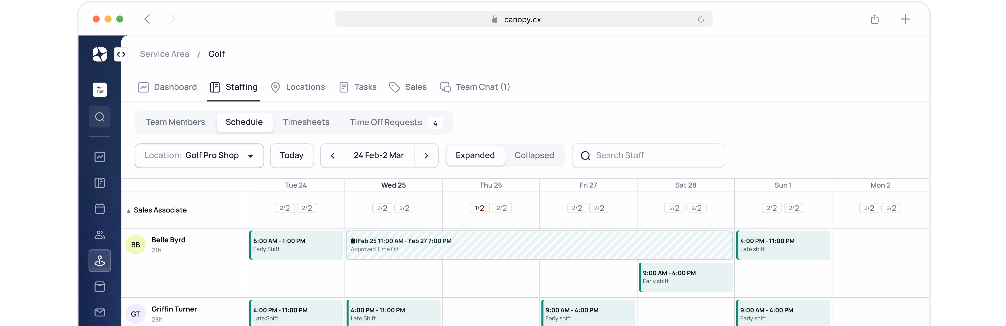The height and width of the screenshot is (326, 1006).
Task: Click the Service Area breadcrumb link
Action: [x=164, y=54]
